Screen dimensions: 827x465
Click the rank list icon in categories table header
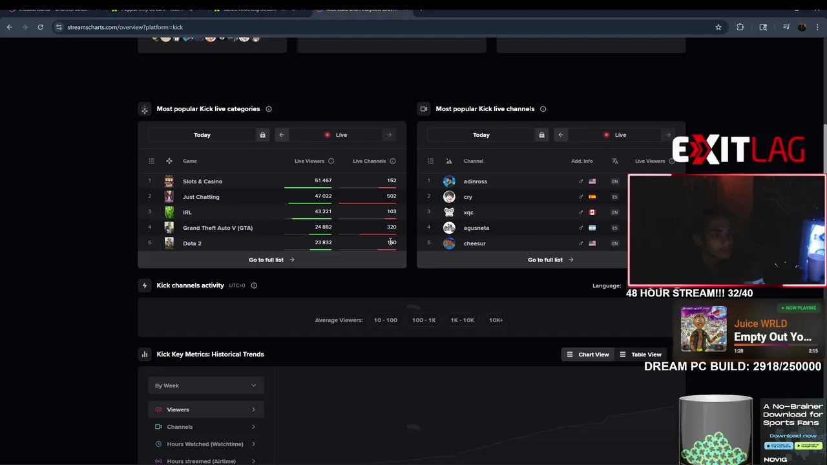coord(151,161)
